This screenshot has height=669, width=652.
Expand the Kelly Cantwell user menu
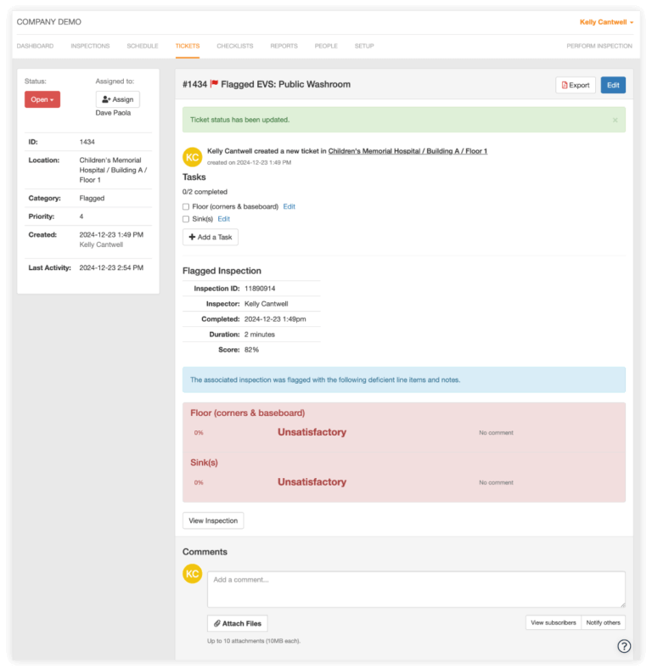[606, 22]
